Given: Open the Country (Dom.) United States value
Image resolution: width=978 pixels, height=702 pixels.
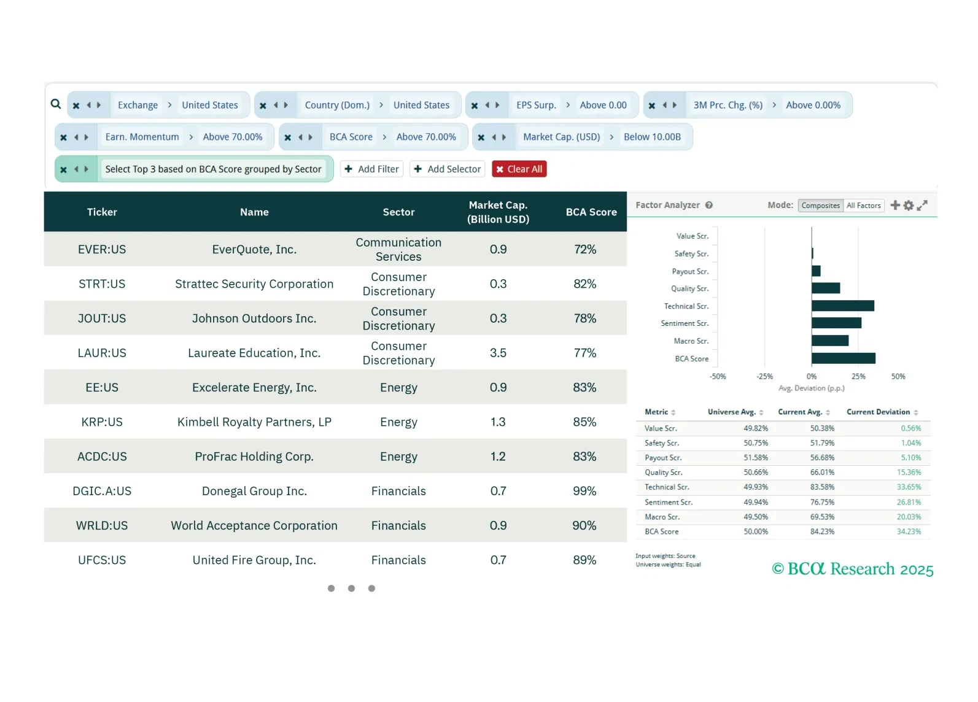Looking at the screenshot, I should [x=421, y=106].
